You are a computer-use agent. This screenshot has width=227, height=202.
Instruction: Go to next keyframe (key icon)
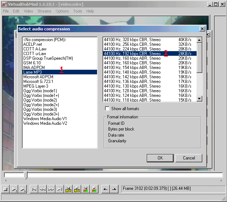(x=77, y=189)
